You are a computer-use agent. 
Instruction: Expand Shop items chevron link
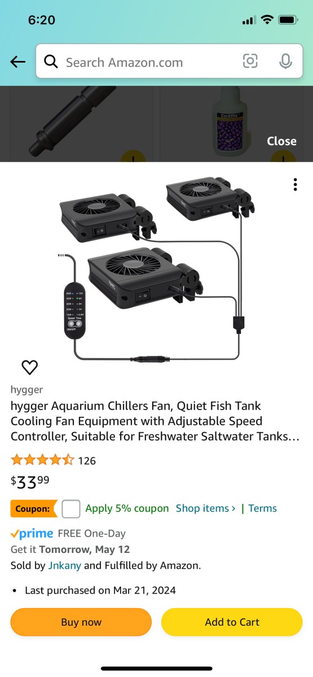point(206,508)
